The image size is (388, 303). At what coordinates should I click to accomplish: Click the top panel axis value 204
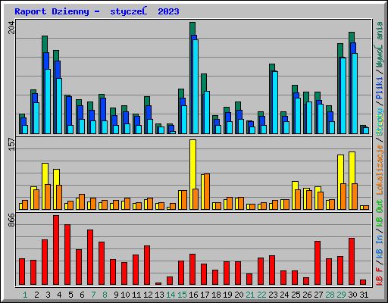point(11,28)
